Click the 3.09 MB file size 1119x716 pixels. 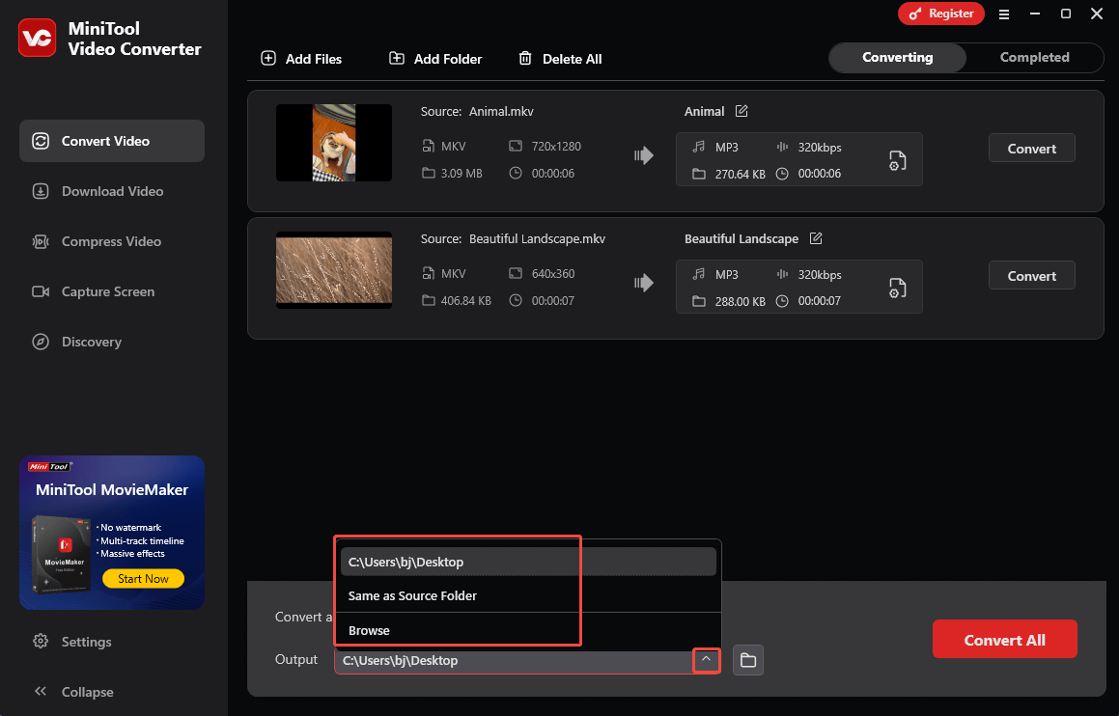click(x=462, y=174)
